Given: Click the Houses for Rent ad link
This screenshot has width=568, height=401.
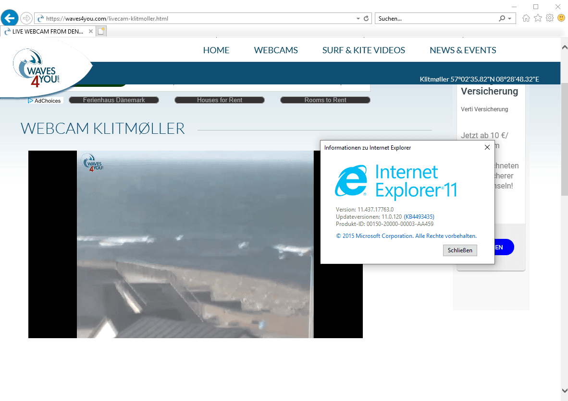Looking at the screenshot, I should tap(220, 100).
